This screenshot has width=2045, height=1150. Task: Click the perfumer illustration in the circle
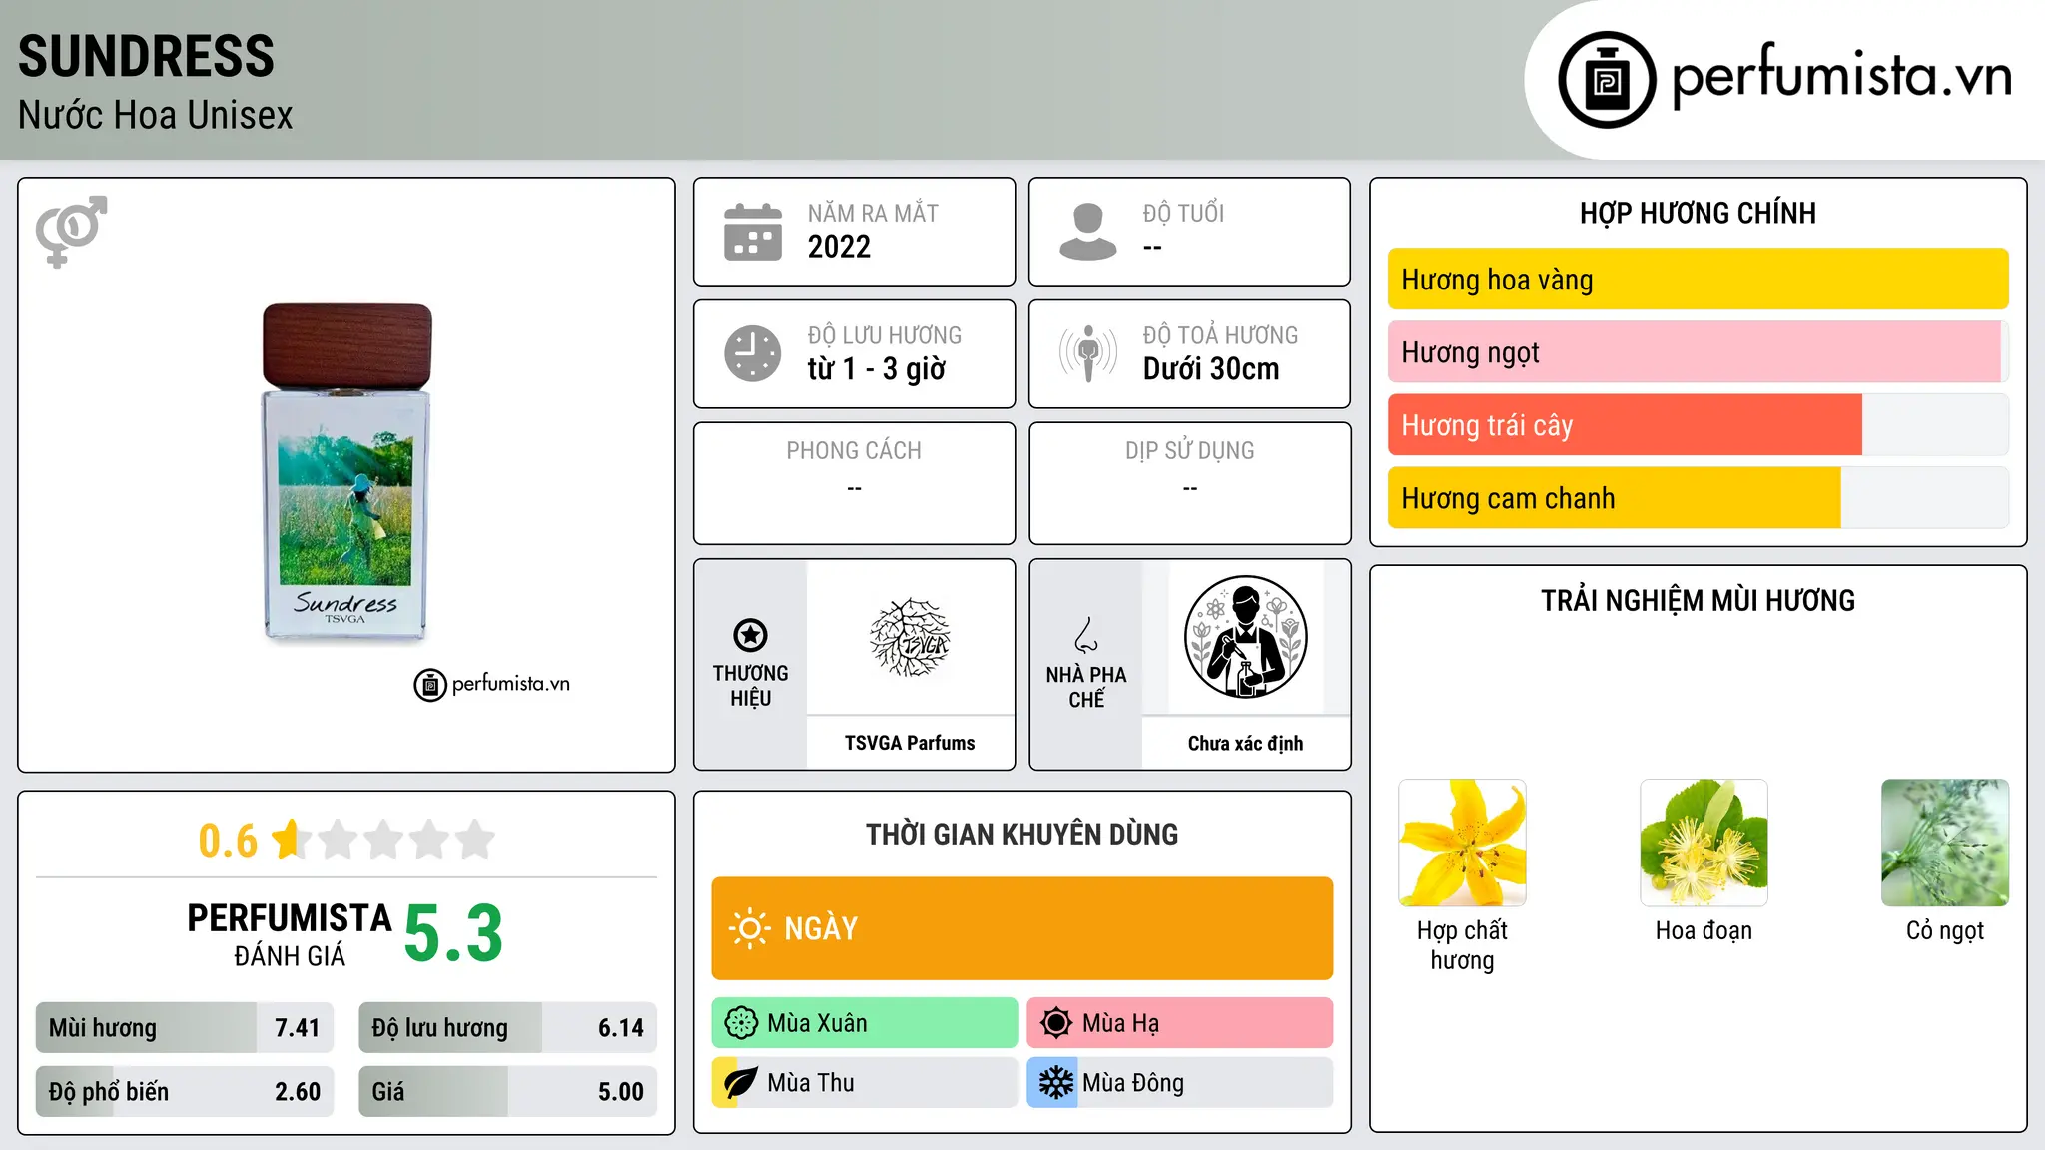click(x=1245, y=637)
